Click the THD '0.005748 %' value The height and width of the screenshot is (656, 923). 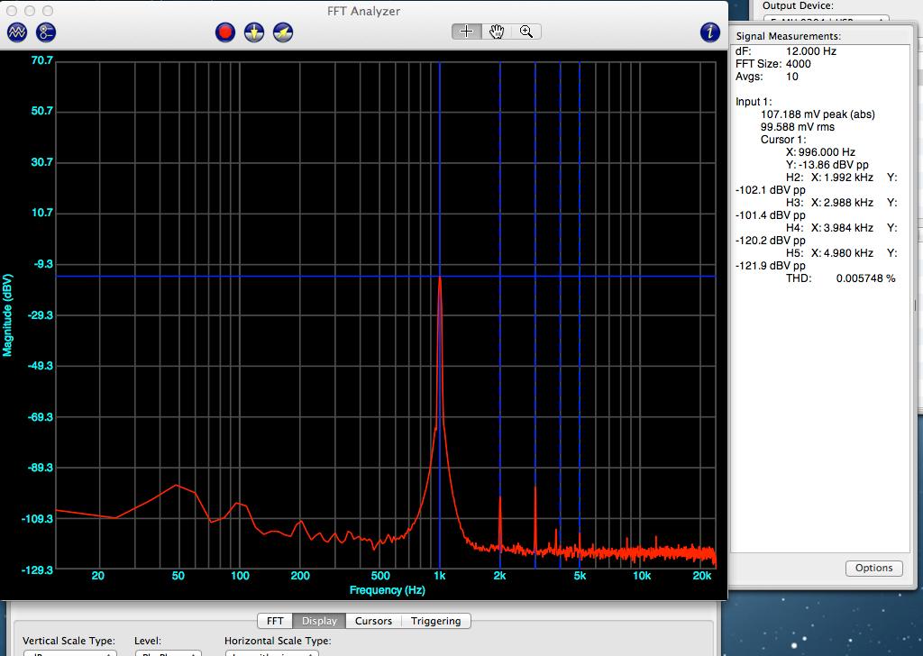point(865,278)
